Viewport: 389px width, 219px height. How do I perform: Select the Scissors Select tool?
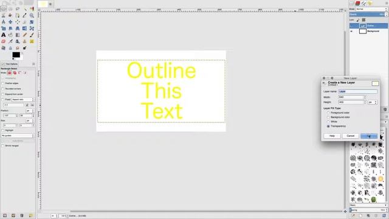[x=4, y=15]
